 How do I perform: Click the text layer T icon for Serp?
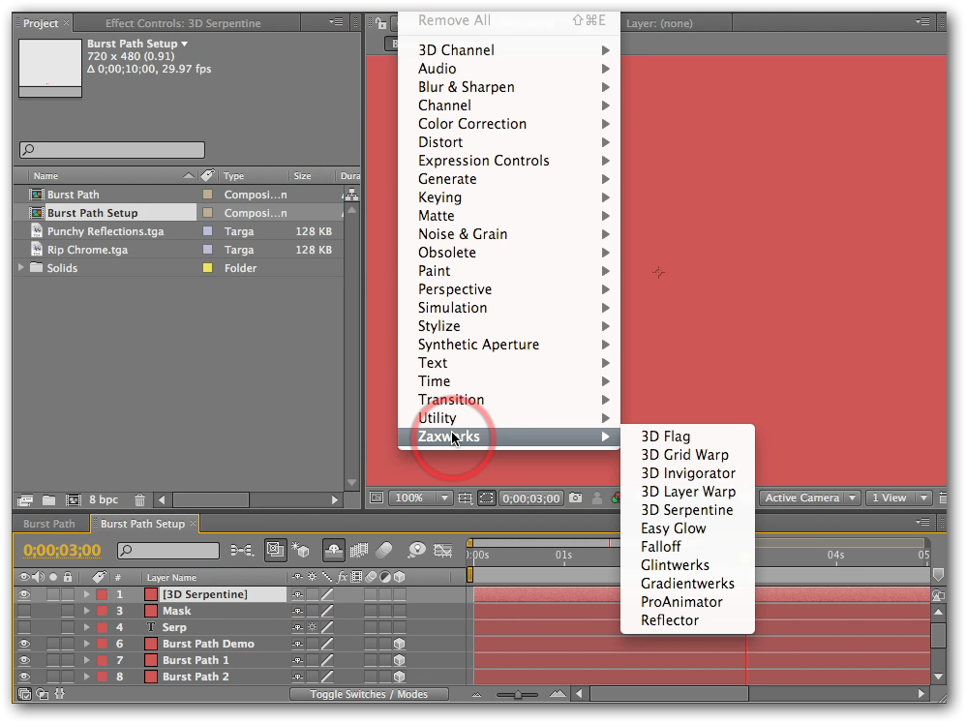[151, 627]
